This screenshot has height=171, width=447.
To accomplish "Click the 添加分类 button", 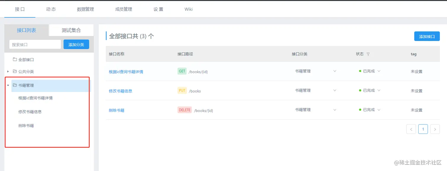I will click(x=76, y=45).
